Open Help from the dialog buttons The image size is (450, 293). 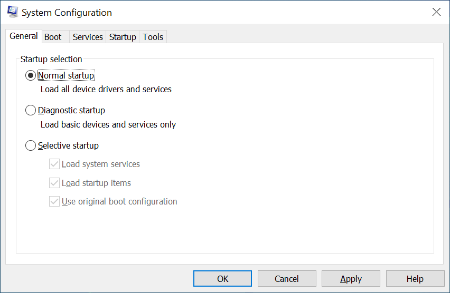(415, 279)
